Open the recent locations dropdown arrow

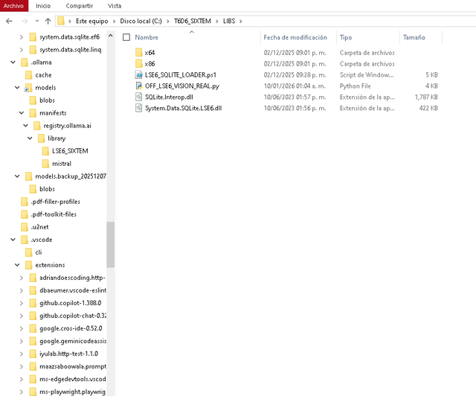(37, 21)
